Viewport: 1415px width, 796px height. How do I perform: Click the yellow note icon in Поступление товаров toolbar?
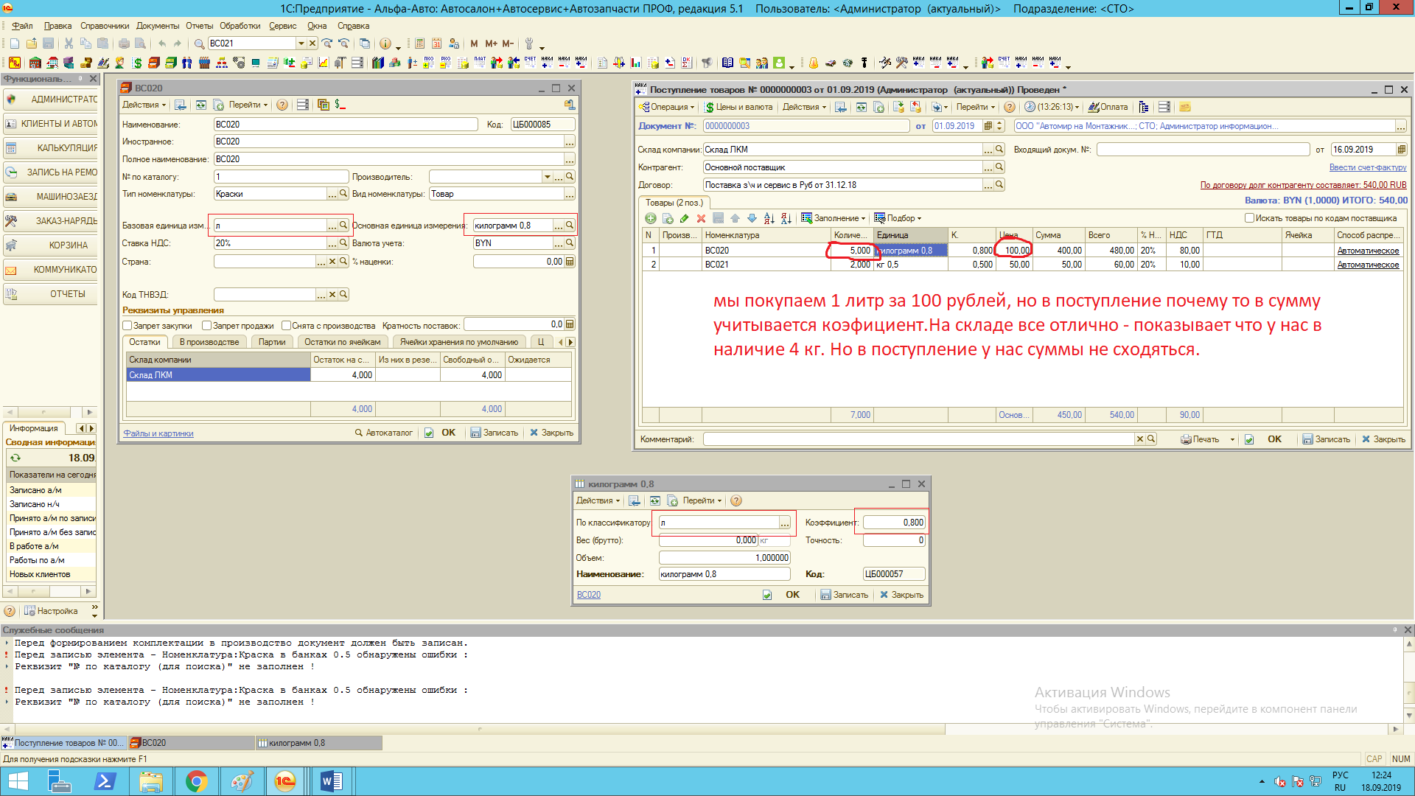click(x=1185, y=107)
